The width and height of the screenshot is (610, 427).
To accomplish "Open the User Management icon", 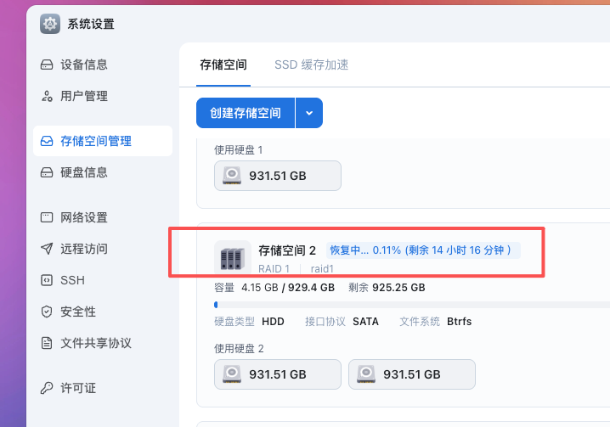I will pyautogui.click(x=47, y=96).
